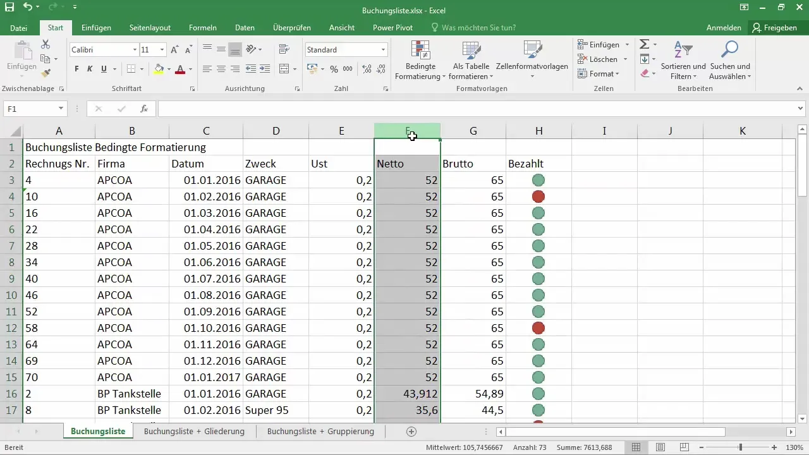Click the zoom in plus button
Image resolution: width=809 pixels, height=455 pixels.
coord(775,447)
